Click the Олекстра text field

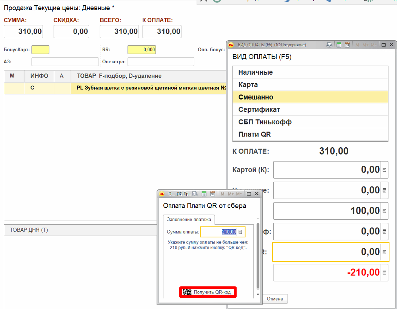click(x=161, y=62)
